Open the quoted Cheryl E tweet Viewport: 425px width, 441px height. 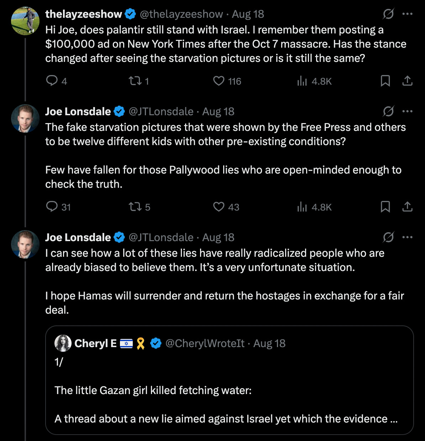pos(230,380)
